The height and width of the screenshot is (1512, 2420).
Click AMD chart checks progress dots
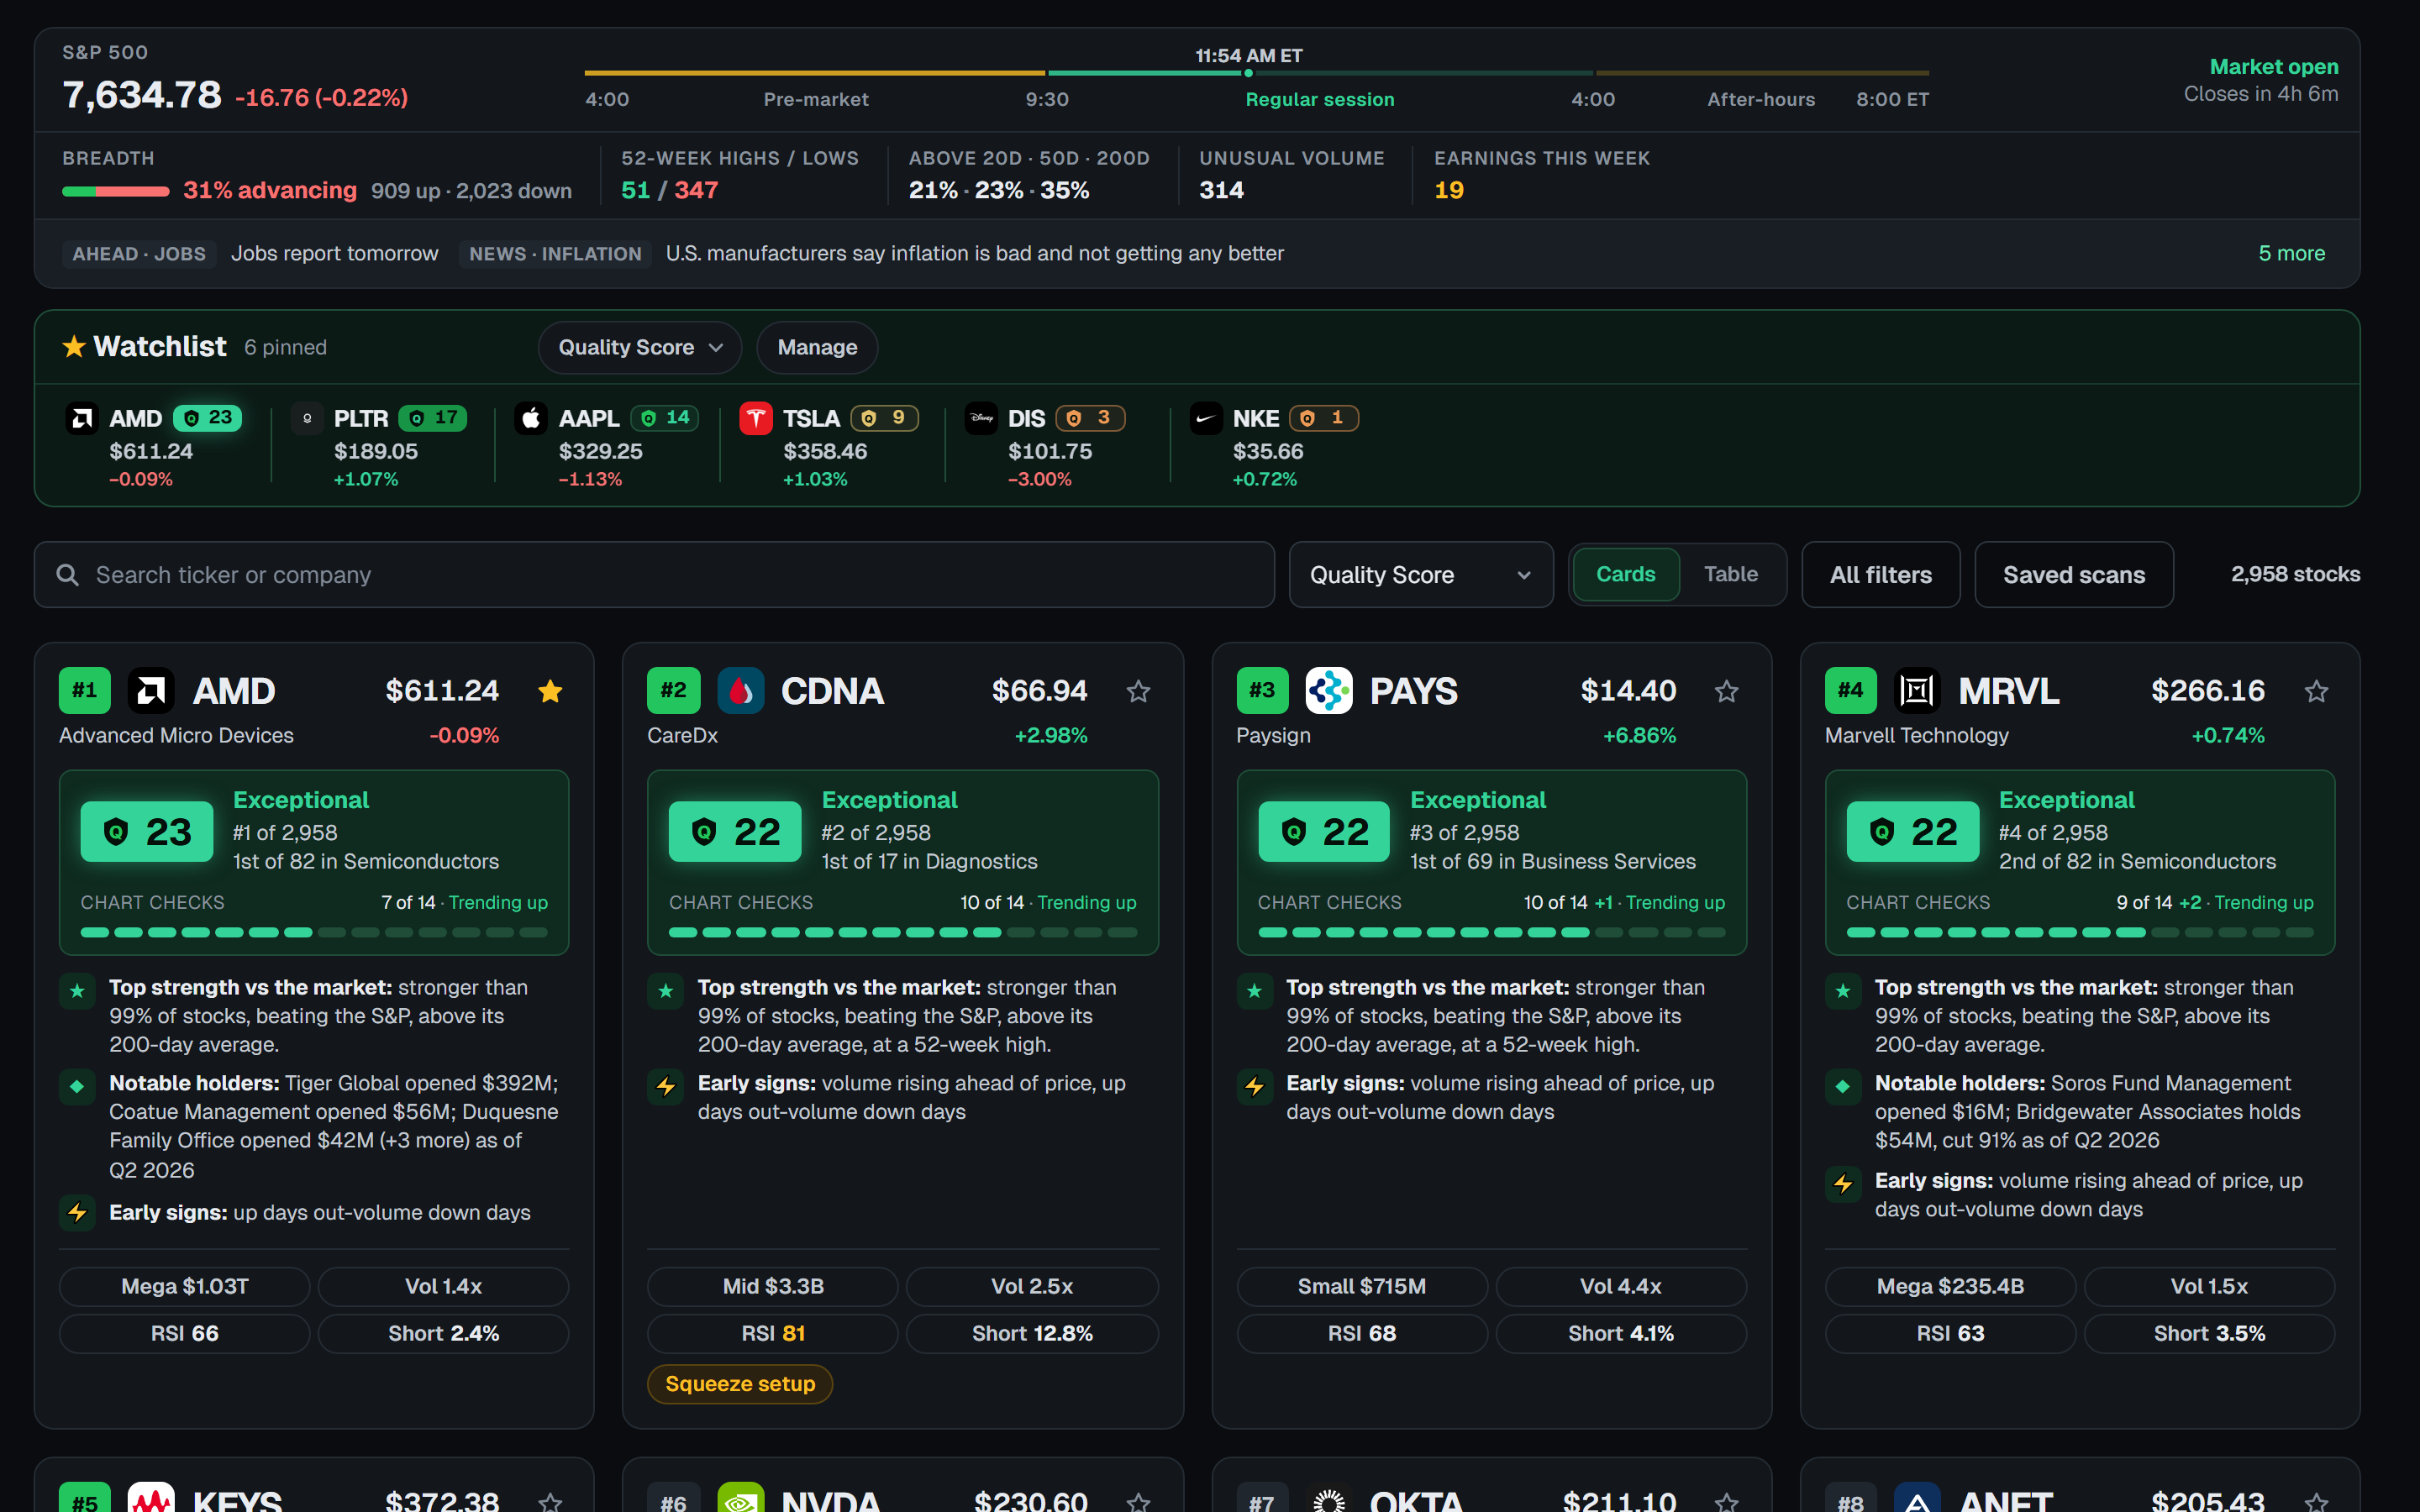[x=314, y=932]
